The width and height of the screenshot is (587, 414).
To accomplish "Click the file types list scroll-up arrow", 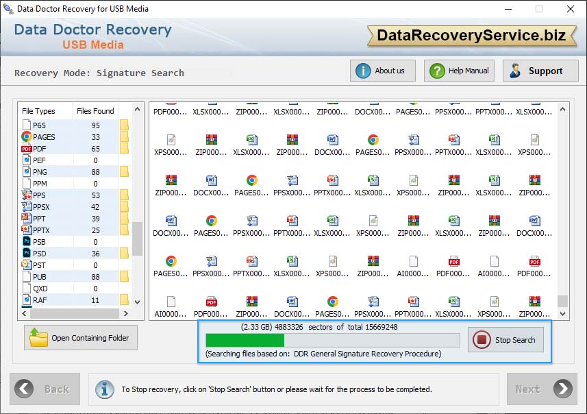I will pos(138,110).
